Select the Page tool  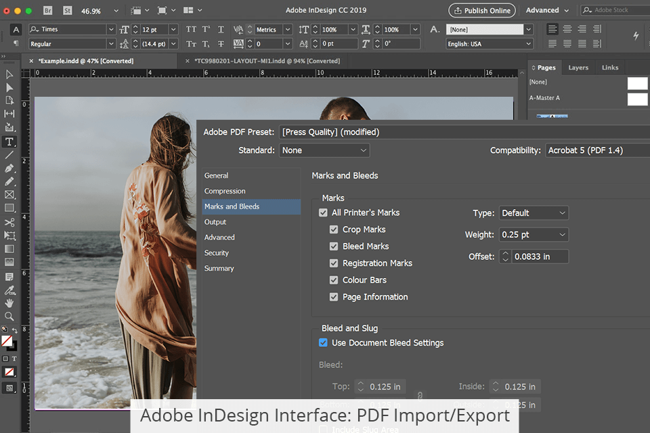pyautogui.click(x=9, y=100)
